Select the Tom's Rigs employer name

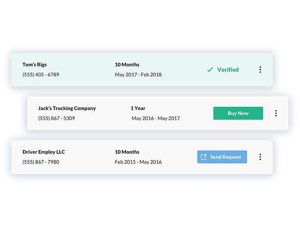(x=35, y=65)
